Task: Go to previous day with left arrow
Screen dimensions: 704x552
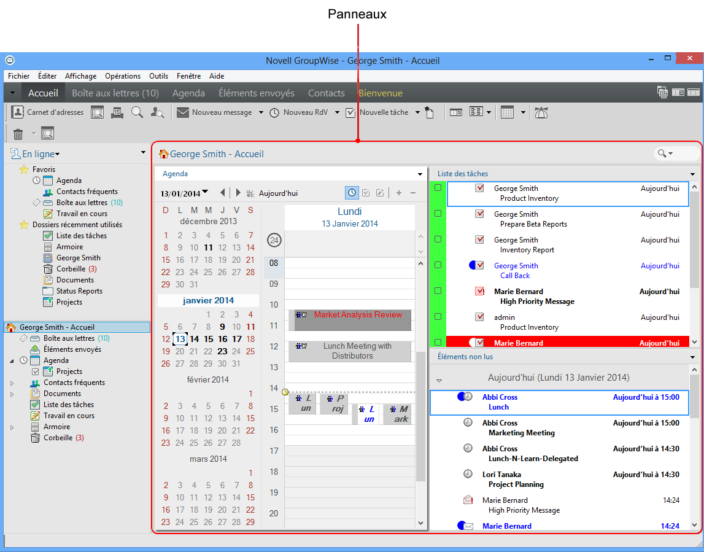Action: click(223, 193)
